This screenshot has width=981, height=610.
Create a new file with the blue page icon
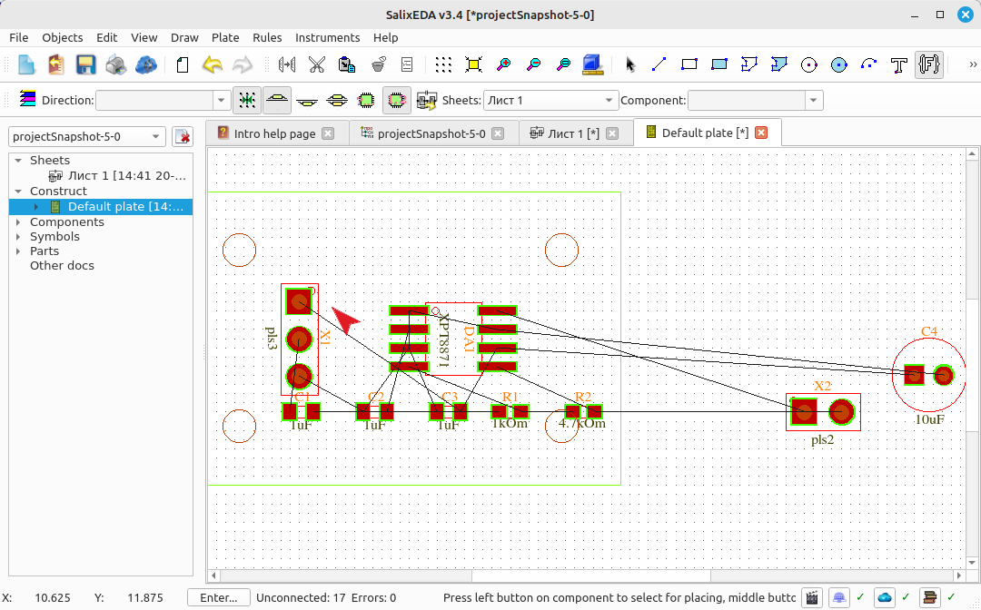tap(26, 64)
